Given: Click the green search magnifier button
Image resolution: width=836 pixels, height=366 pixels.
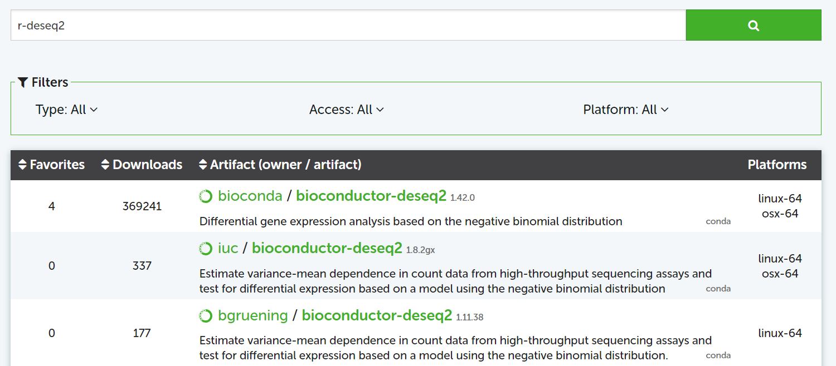Looking at the screenshot, I should pyautogui.click(x=753, y=25).
